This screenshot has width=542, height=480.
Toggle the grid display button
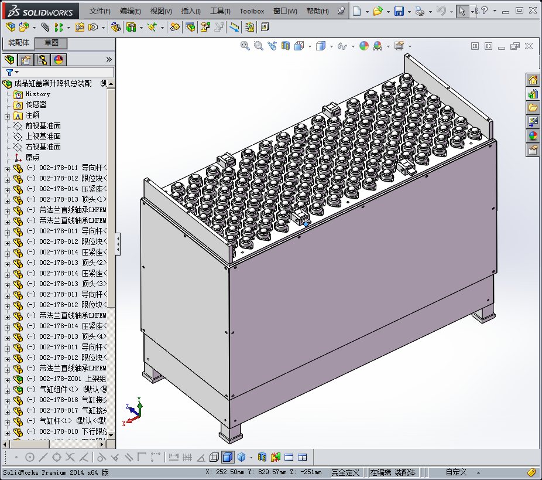point(187,457)
